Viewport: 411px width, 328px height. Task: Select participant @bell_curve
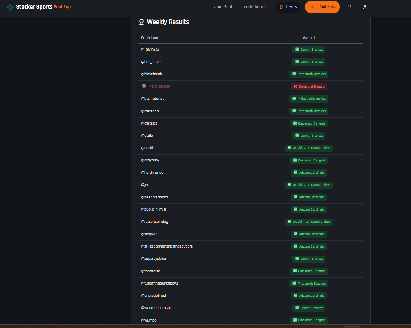pyautogui.click(x=151, y=62)
